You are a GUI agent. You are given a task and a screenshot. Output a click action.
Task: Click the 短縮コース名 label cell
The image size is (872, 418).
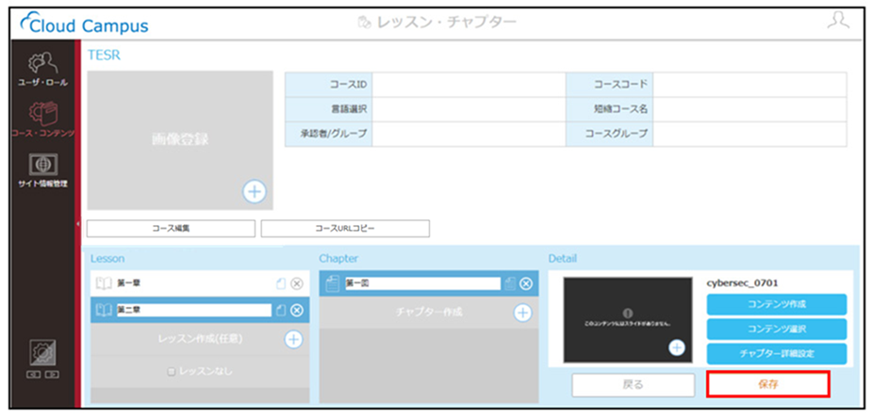610,109
